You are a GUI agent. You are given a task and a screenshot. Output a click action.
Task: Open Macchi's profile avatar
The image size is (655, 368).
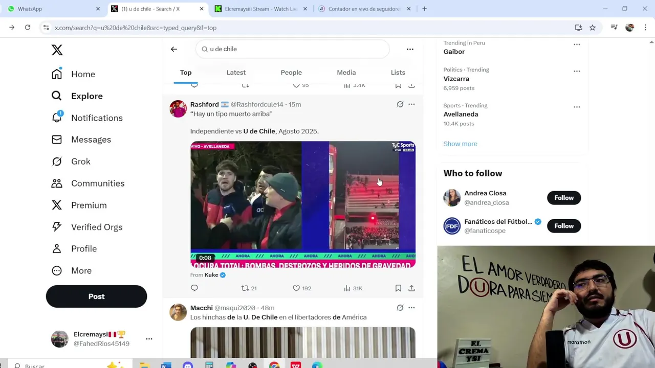pyautogui.click(x=178, y=312)
